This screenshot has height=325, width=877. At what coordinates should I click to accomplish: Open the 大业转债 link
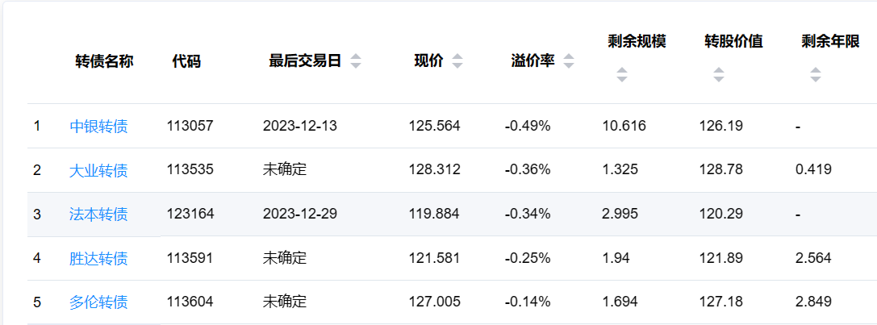coord(98,170)
